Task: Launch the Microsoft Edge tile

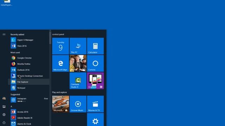Action: click(60, 63)
